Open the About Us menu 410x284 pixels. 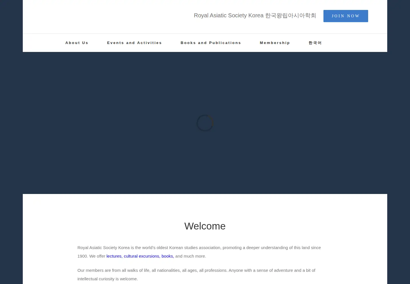tap(77, 43)
